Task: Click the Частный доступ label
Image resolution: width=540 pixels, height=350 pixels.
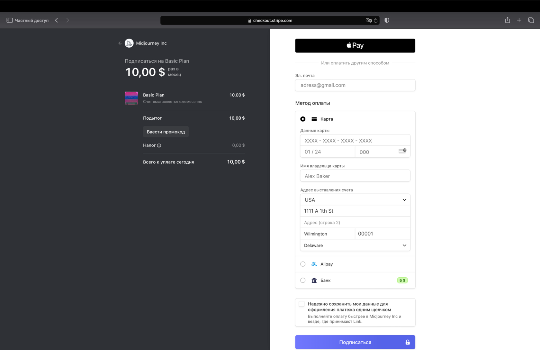Action: click(x=32, y=21)
